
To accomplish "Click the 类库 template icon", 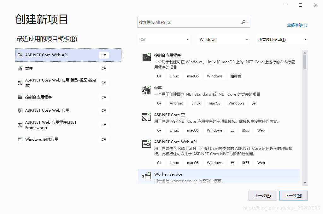I will click(146, 90).
